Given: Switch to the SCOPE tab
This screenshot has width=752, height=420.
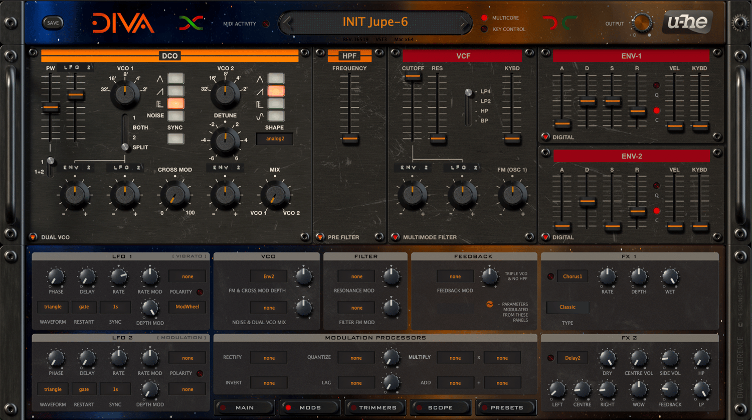Looking at the screenshot, I should pos(440,407).
